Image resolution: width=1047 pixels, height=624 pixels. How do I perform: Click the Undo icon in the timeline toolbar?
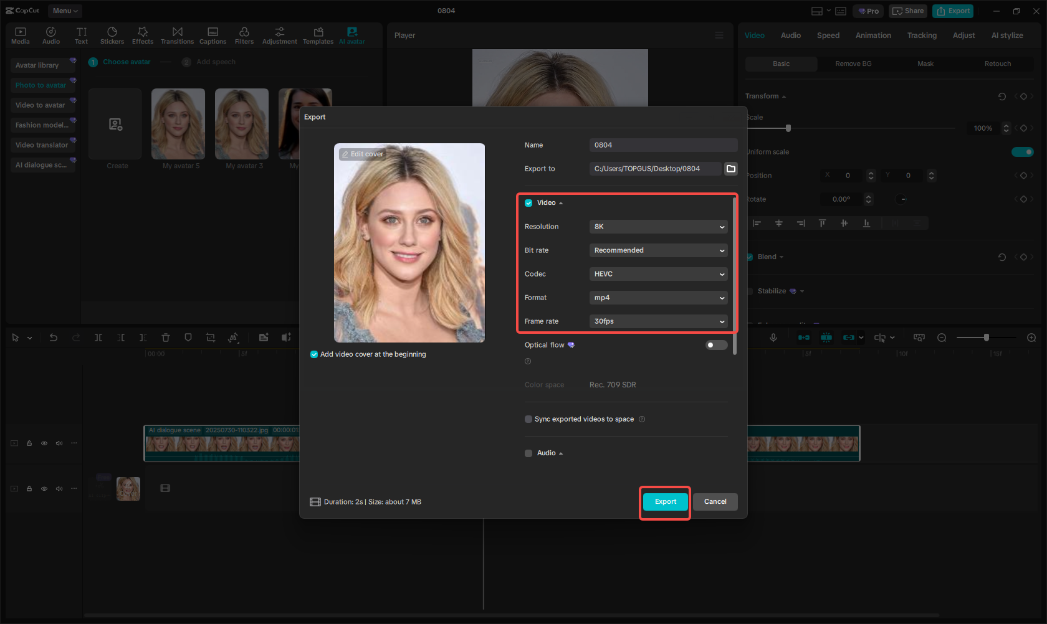pos(54,338)
